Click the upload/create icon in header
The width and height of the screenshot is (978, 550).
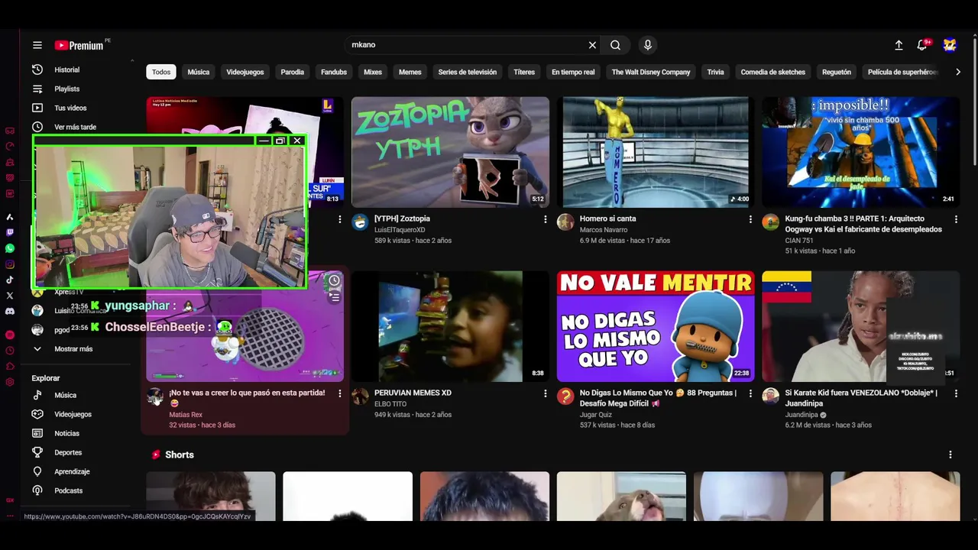tap(899, 45)
